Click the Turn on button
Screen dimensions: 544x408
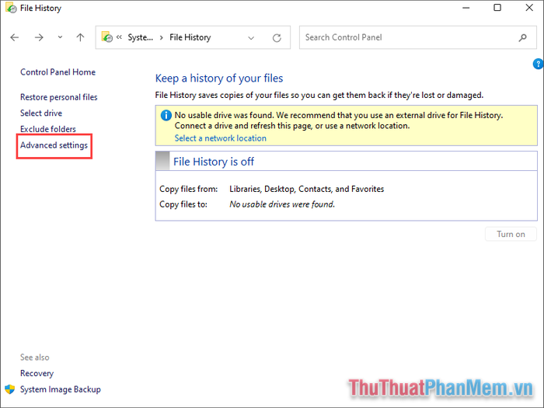click(511, 234)
